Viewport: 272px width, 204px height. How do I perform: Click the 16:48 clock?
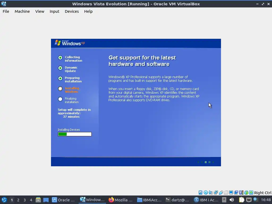coord(266,200)
